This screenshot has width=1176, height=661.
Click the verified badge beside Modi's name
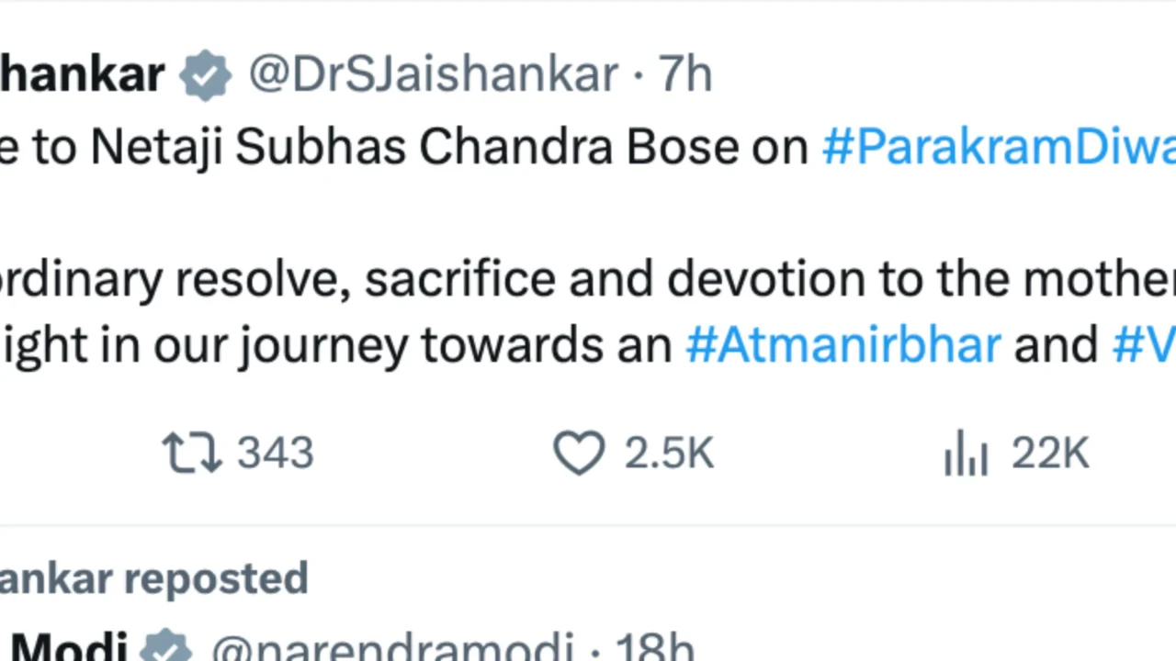click(x=165, y=648)
